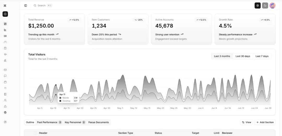282x136 pixels.
Task: Open the shopping bag sidebar icon
Action: pos(5,48)
